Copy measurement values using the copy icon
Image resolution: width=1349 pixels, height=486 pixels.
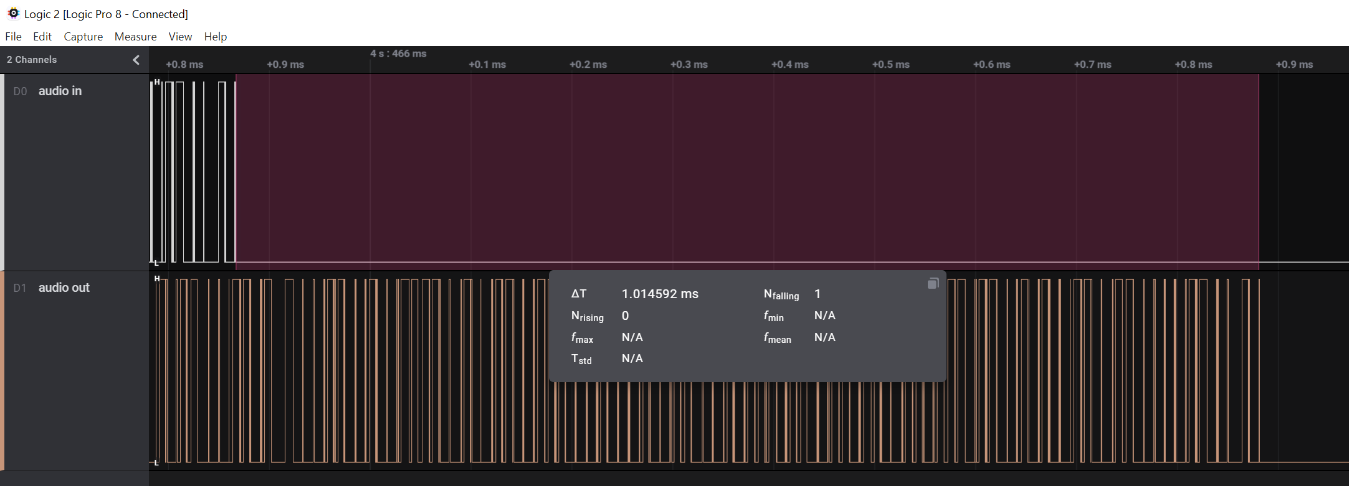pyautogui.click(x=933, y=283)
